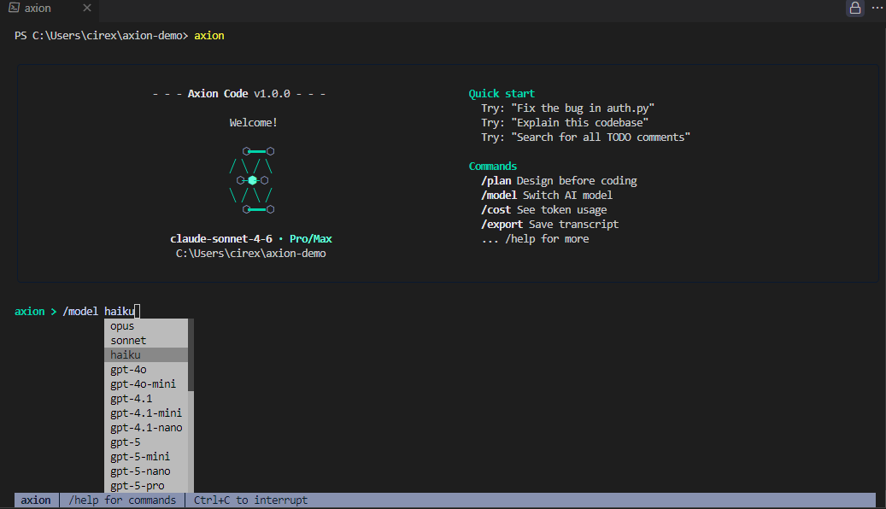Viewport: 886px width, 509px height.
Task: Choose opus from the model list
Action: tap(146, 326)
